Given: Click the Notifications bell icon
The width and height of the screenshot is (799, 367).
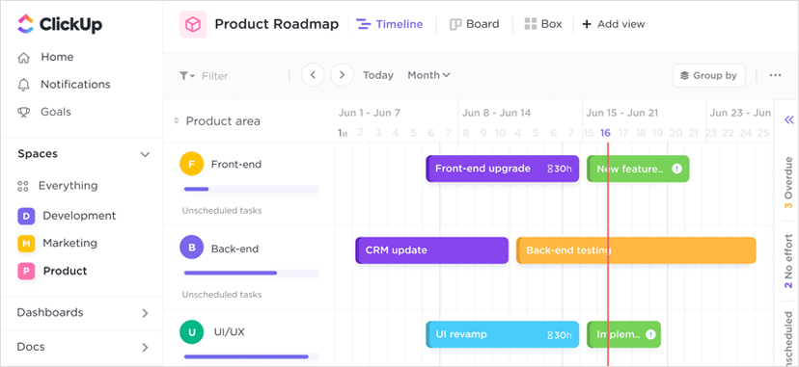Looking at the screenshot, I should [x=23, y=85].
